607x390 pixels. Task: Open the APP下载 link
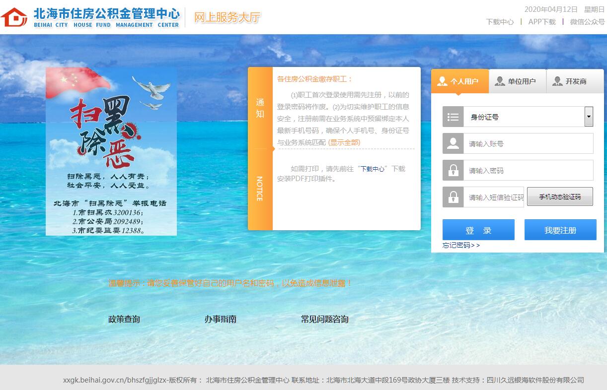coord(542,22)
